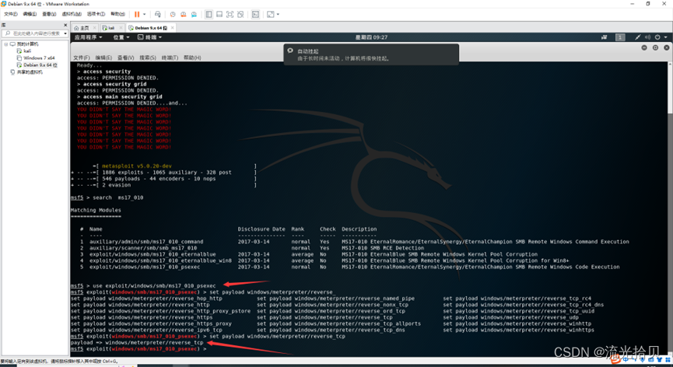Click the text use exploit/windows/smb/ms17_010_psexec
673x367 pixels.
(x=155, y=285)
